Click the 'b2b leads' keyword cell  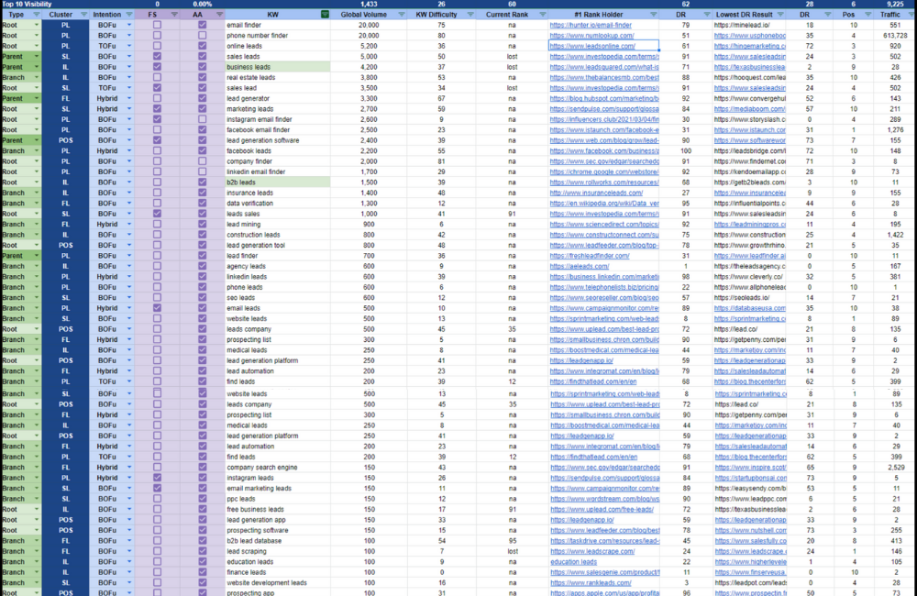coord(277,182)
